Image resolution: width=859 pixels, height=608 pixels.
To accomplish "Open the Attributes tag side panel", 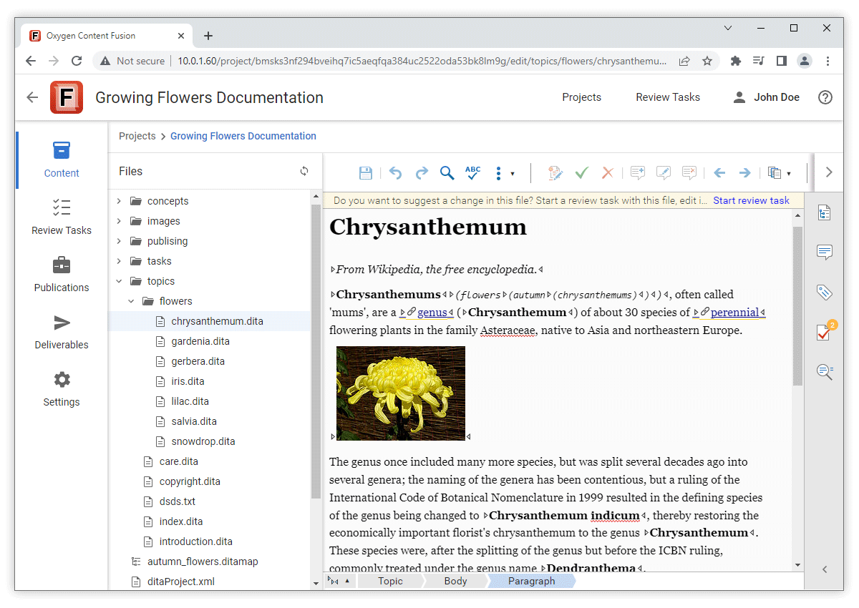I will [825, 292].
